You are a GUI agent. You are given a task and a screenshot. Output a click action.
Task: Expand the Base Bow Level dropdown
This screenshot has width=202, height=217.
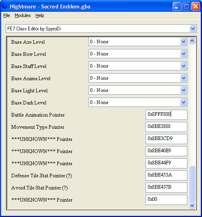click(x=183, y=54)
